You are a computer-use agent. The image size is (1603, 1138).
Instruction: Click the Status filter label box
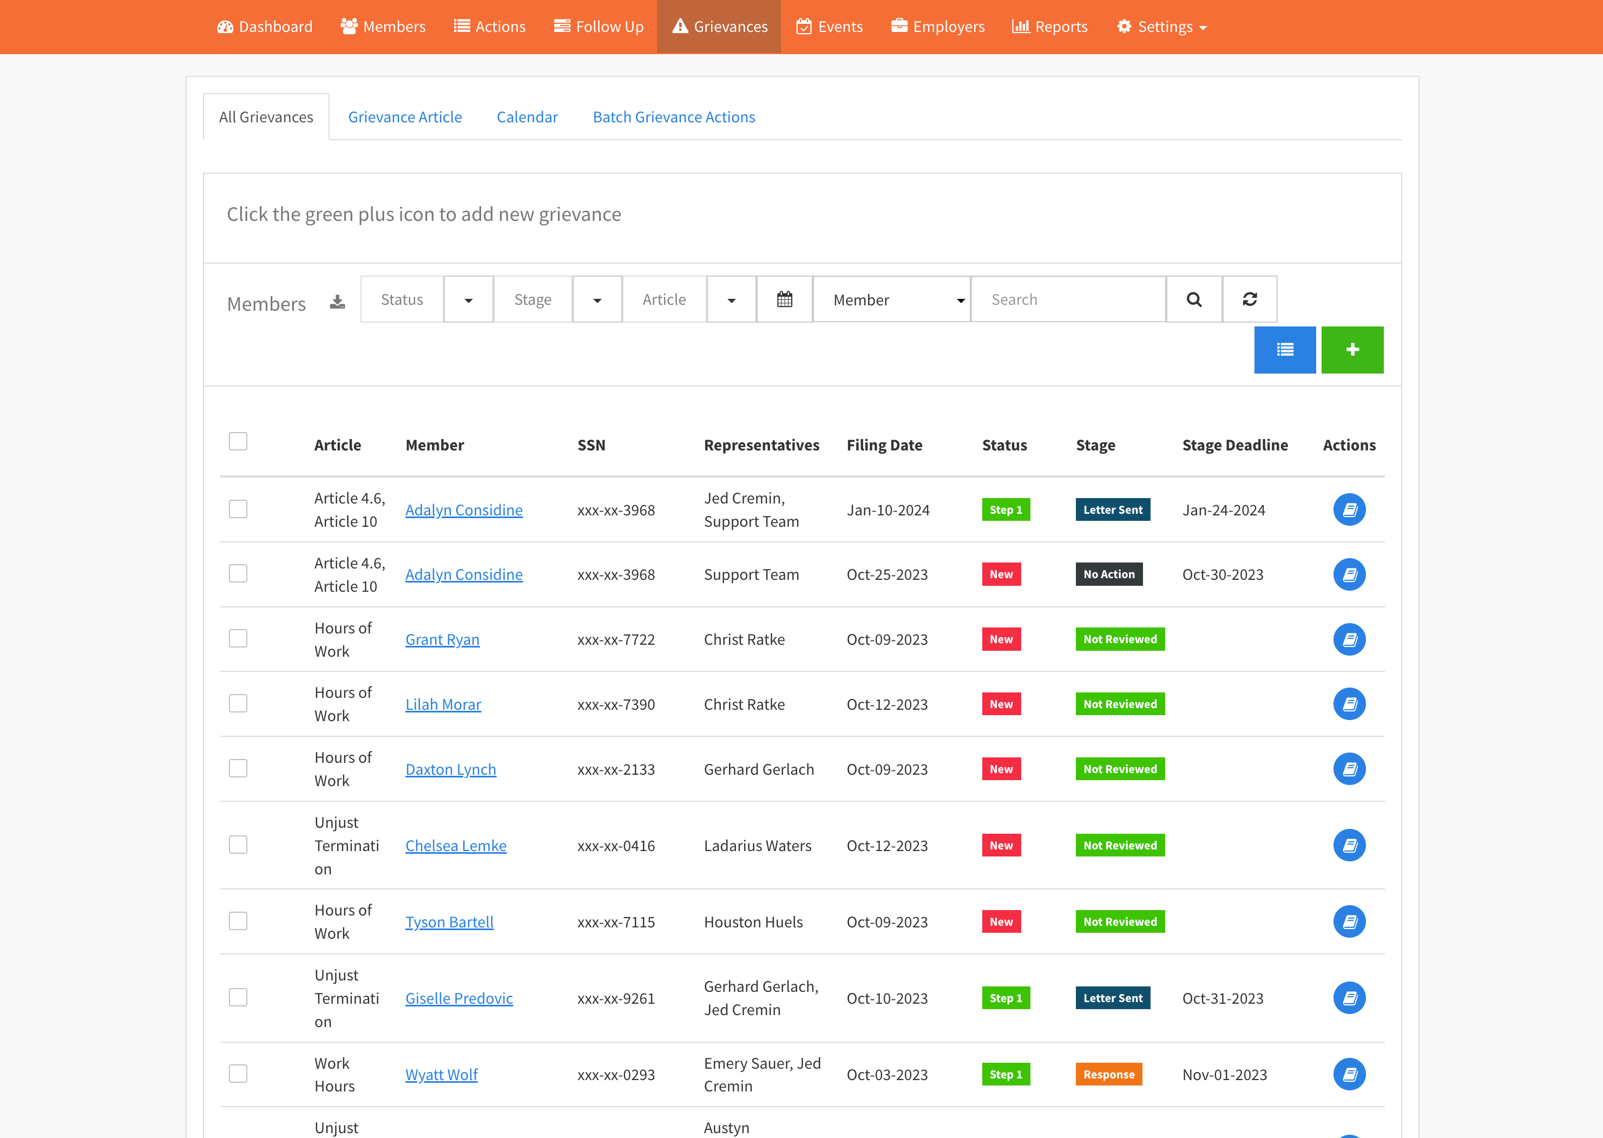[x=402, y=299]
